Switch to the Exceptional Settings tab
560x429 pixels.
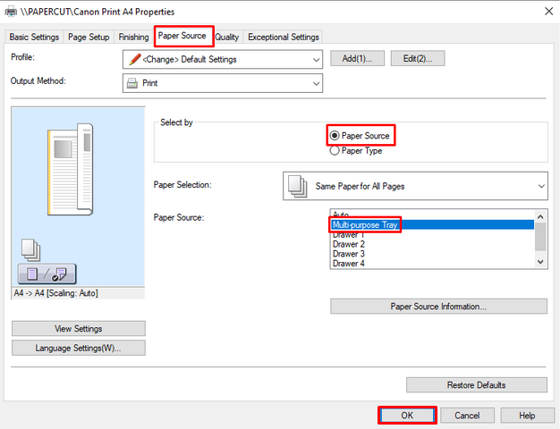284,38
